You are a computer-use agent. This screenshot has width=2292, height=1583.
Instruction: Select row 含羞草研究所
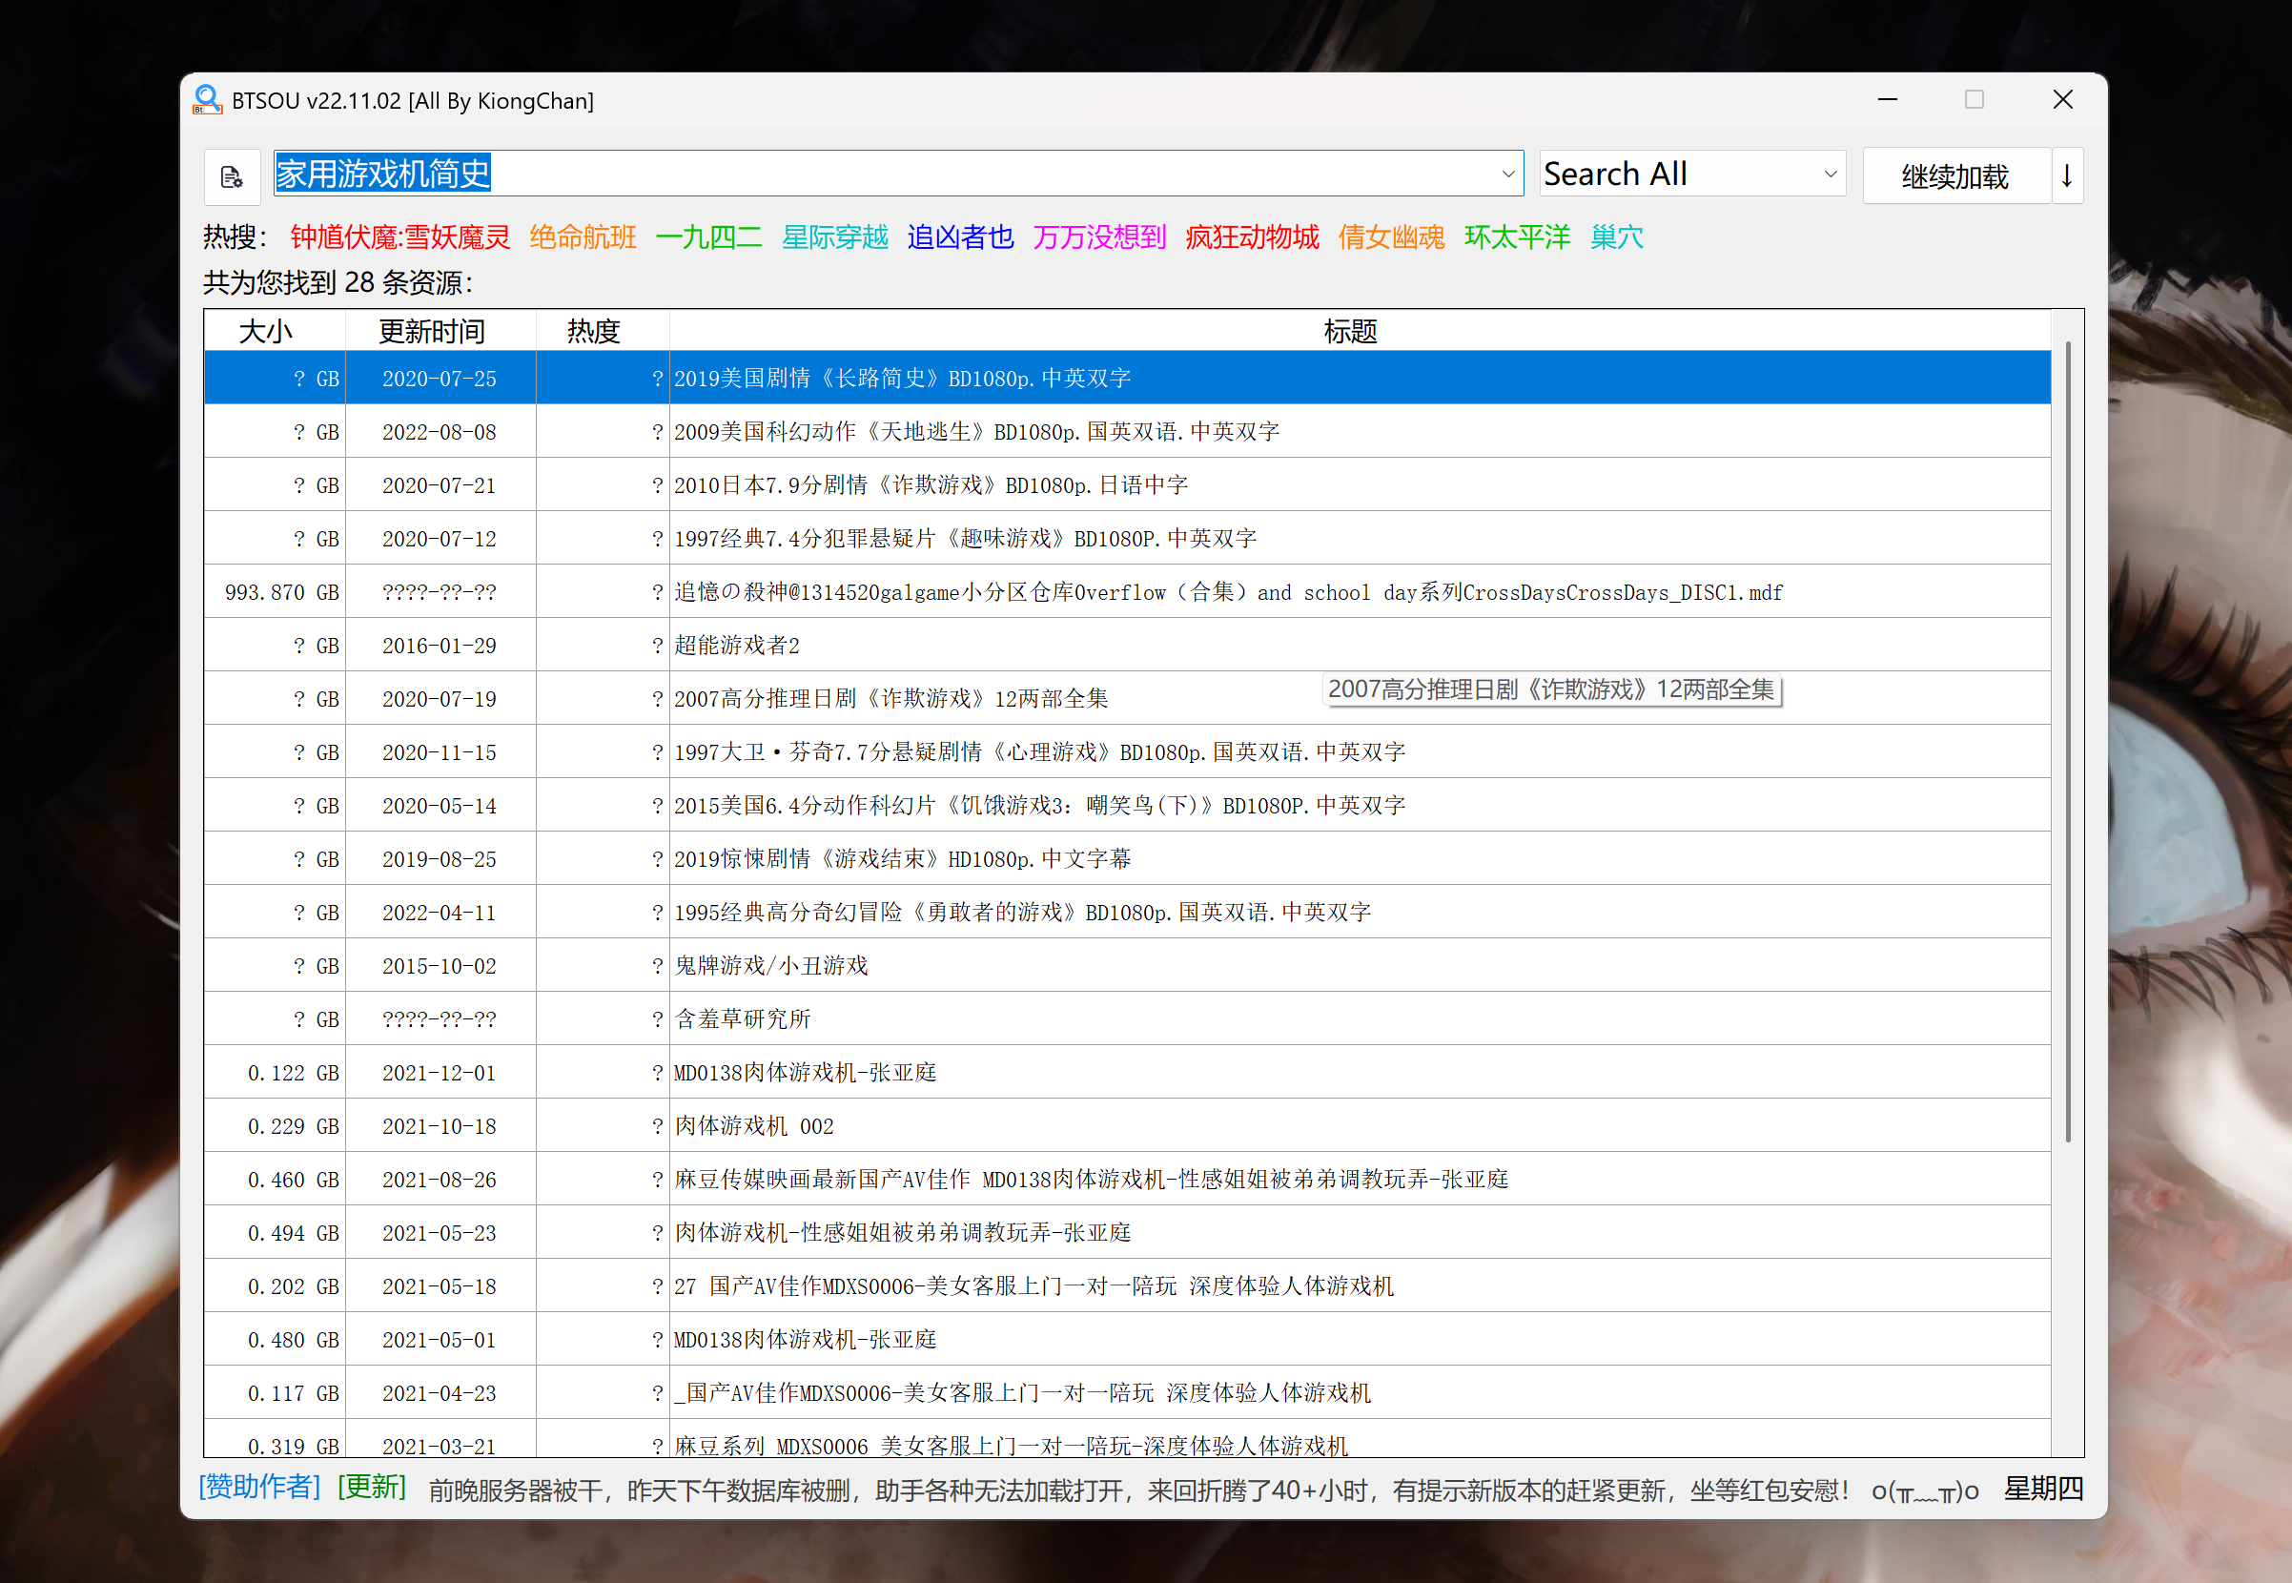tap(1127, 1019)
